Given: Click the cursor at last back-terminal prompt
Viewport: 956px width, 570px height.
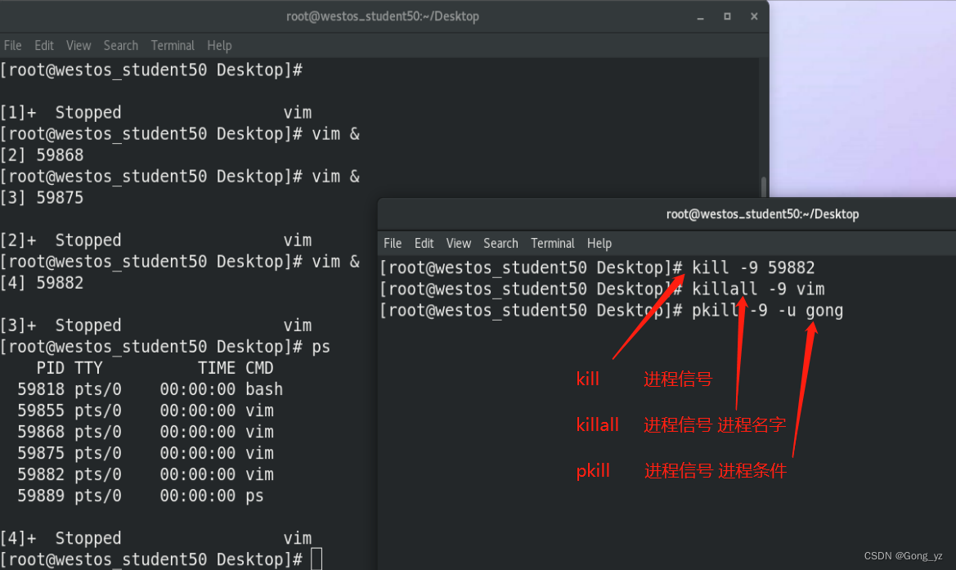Looking at the screenshot, I should (x=316, y=559).
